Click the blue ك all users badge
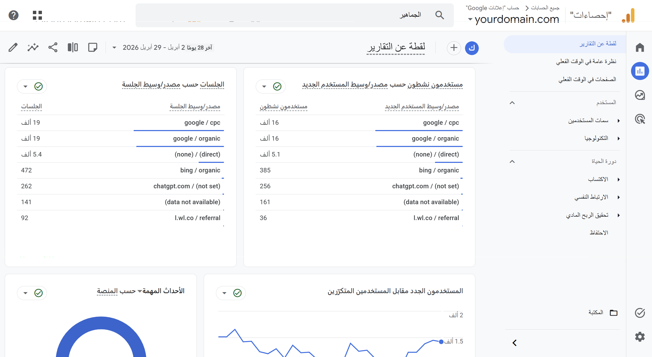 [x=472, y=48]
